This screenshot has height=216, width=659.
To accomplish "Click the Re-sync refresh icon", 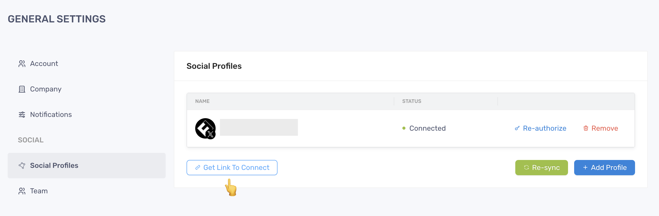I will tap(526, 168).
